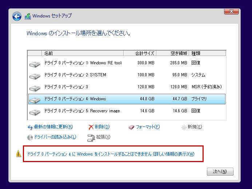Click the 14.6 GB total size cell
This screenshot has width=252, height=189.
[x=147, y=111]
